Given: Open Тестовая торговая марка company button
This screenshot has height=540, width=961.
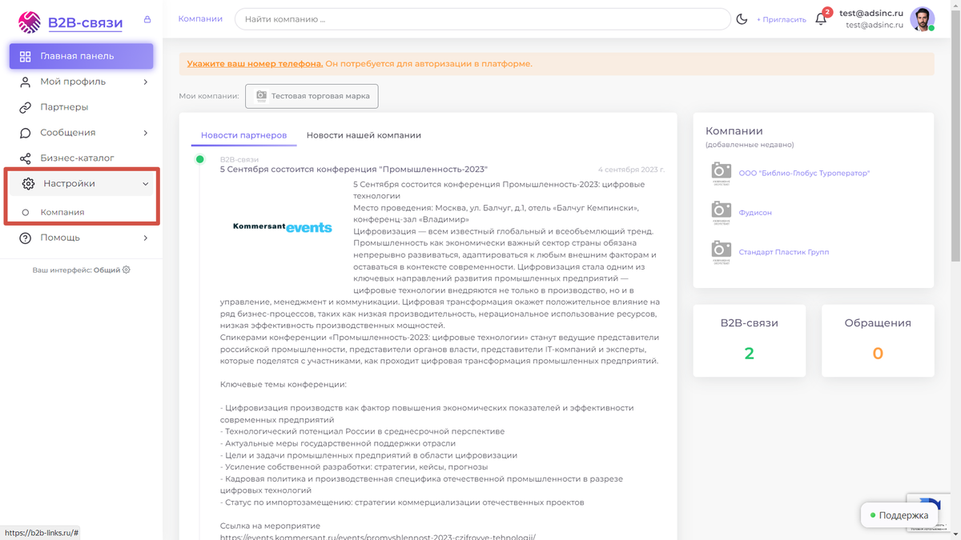Looking at the screenshot, I should pyautogui.click(x=312, y=96).
